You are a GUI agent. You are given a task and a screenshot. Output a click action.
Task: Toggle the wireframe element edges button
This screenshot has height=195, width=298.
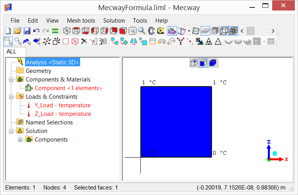(x=224, y=31)
